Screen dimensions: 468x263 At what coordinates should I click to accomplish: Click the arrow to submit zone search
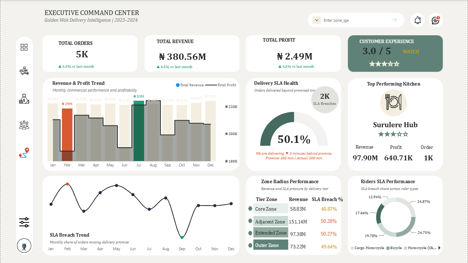(394, 20)
